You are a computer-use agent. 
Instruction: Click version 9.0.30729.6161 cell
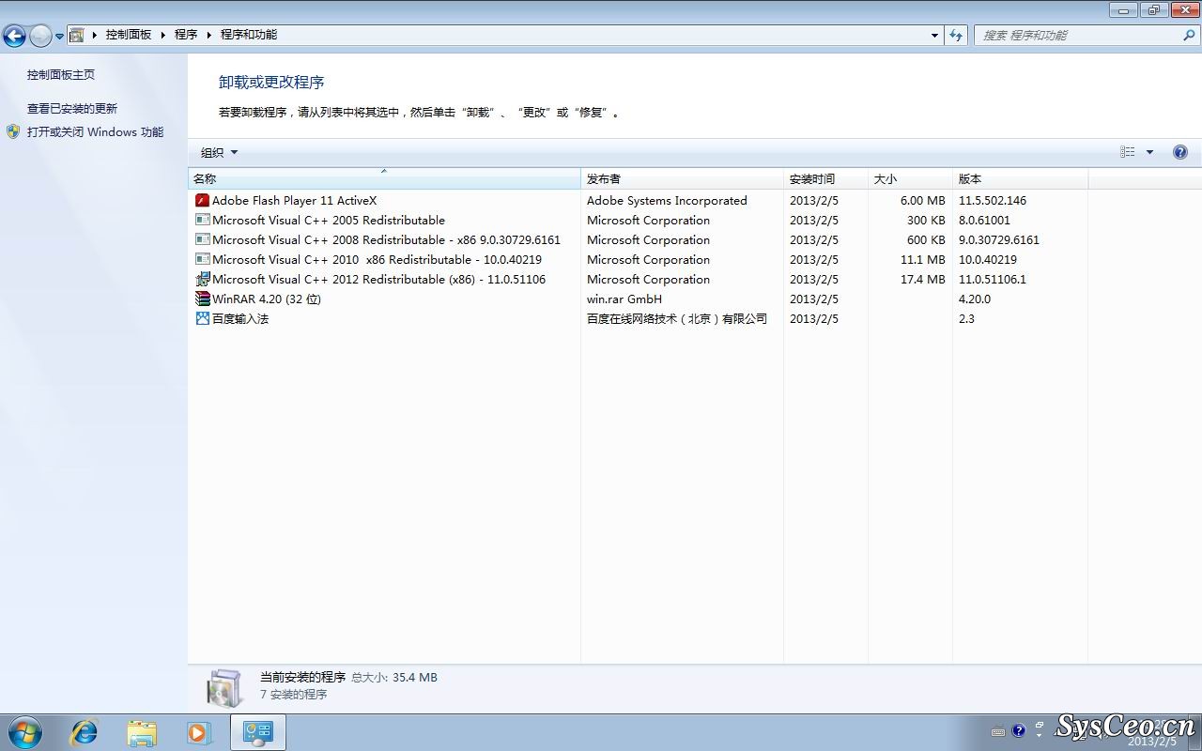(999, 239)
